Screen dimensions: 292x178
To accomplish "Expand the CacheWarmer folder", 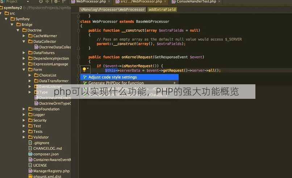I will click(x=24, y=36).
